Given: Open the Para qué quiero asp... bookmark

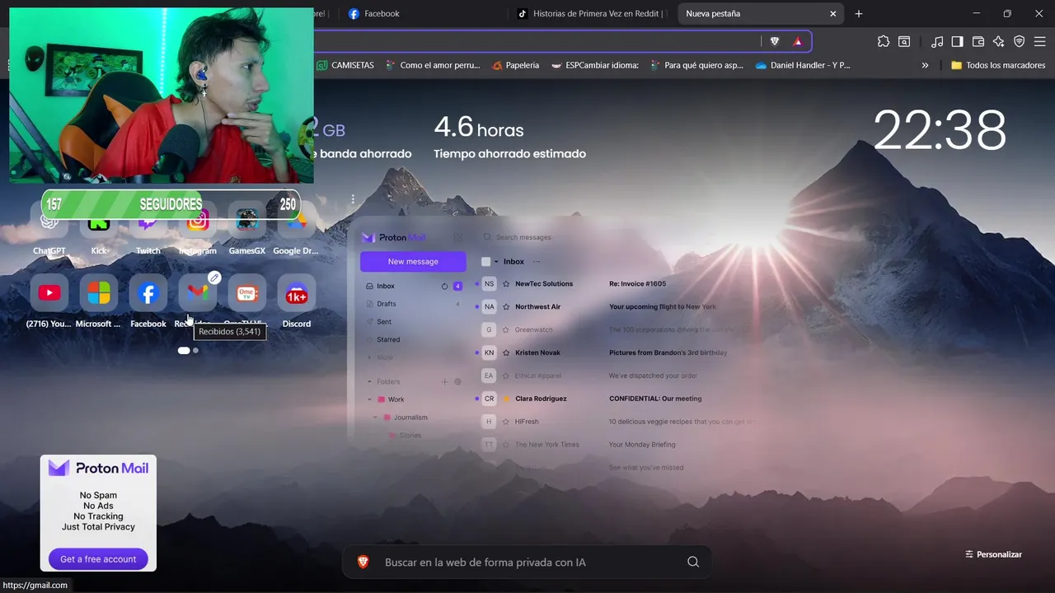Looking at the screenshot, I should click(x=696, y=65).
